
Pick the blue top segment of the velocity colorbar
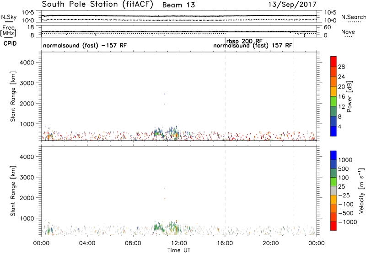(x=334, y=155)
